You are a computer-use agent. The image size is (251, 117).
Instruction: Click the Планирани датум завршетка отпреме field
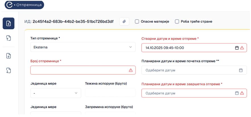click(x=188, y=93)
